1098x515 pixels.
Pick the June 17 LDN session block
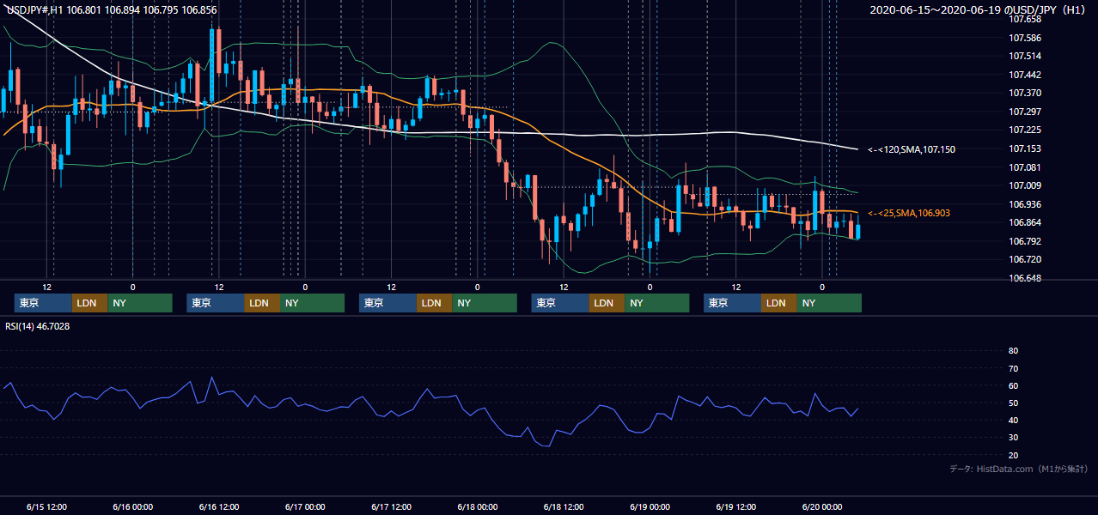434,303
